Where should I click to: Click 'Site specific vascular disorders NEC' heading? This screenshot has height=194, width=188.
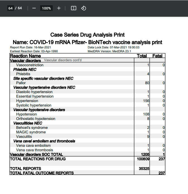(x=43, y=79)
